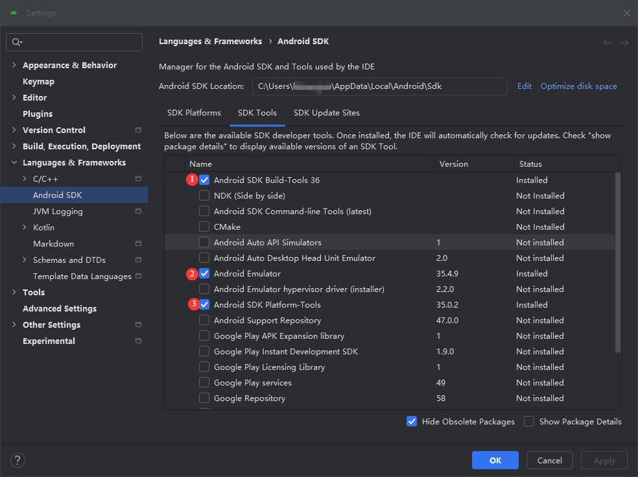Click the project-level icon beside Experimental
The height and width of the screenshot is (477, 638).
138,341
